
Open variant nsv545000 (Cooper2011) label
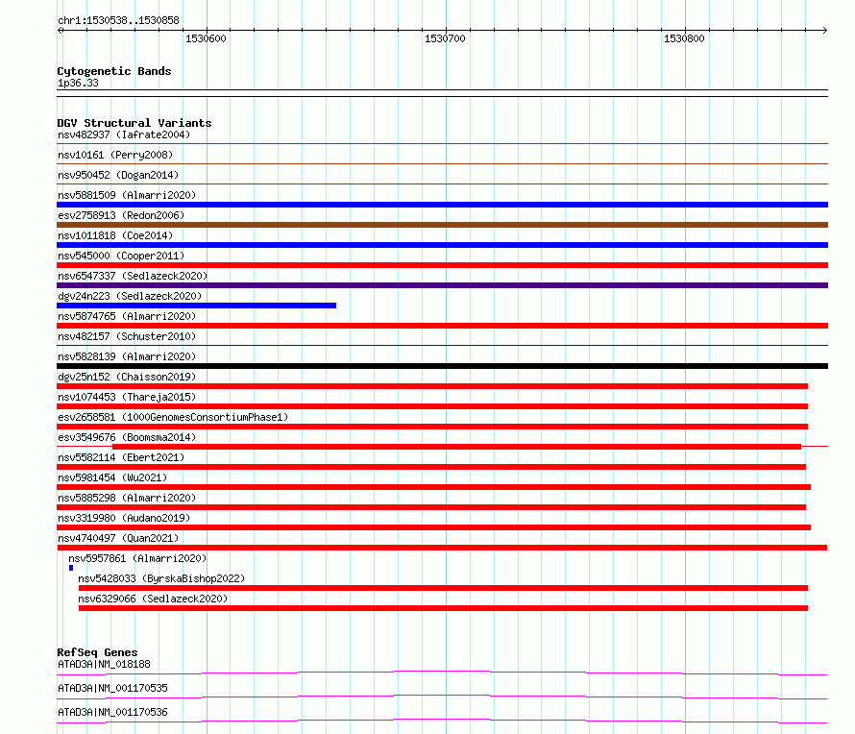click(x=121, y=256)
